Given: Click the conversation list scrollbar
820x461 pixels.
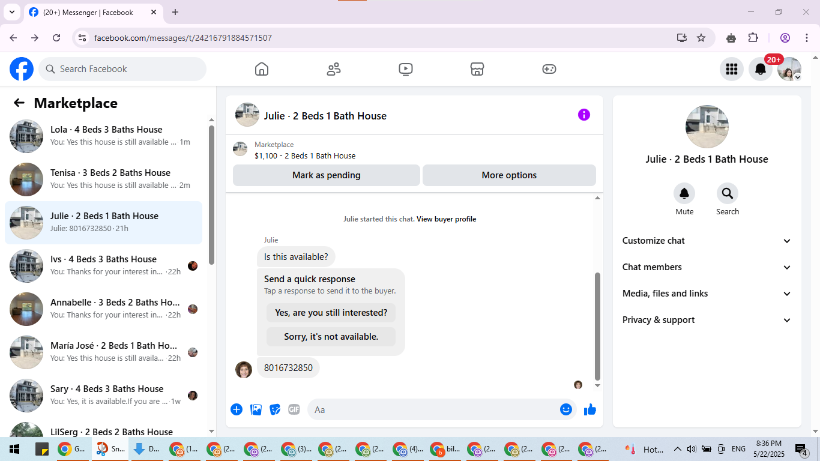Looking at the screenshot, I should 211,194.
